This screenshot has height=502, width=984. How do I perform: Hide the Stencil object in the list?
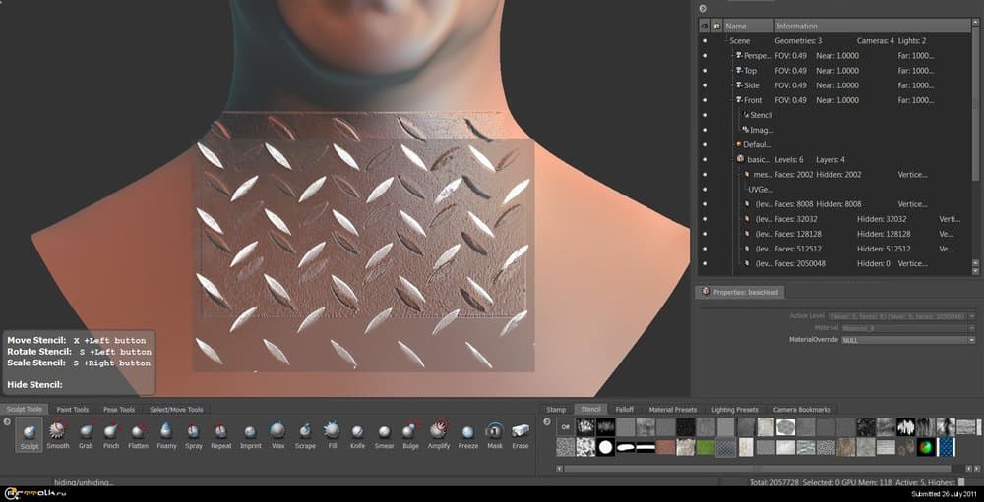point(705,115)
